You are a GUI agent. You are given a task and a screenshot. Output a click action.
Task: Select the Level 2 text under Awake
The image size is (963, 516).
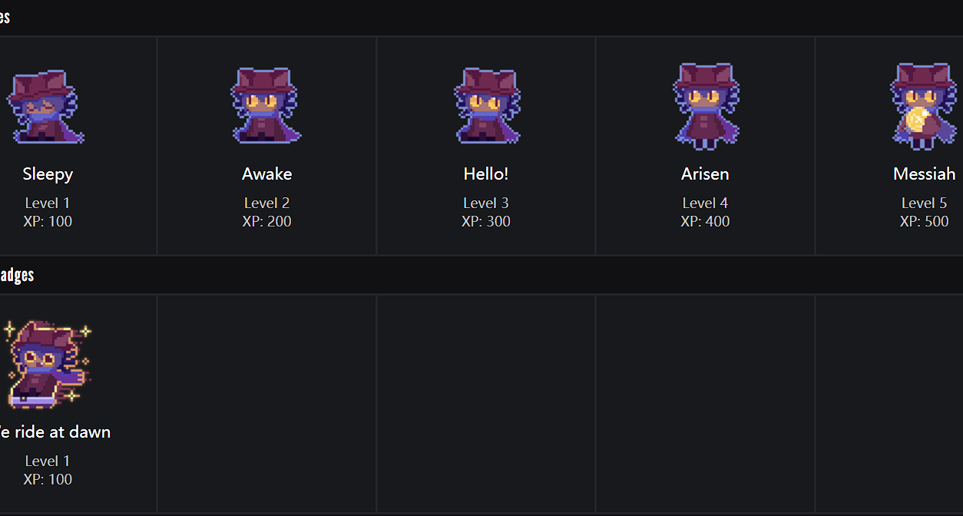(x=267, y=203)
